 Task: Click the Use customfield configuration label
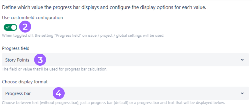click(x=32, y=18)
